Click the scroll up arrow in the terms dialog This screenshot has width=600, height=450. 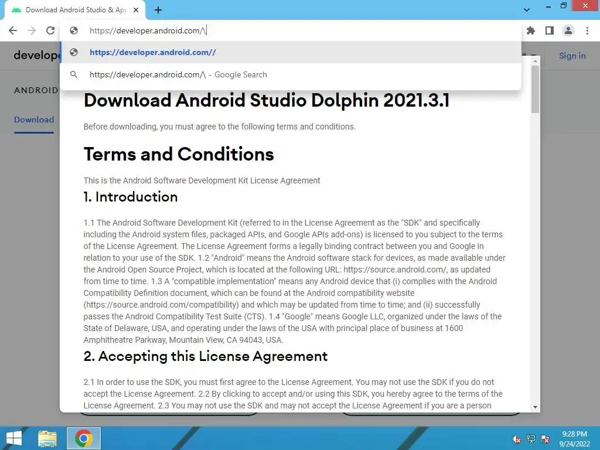point(536,61)
